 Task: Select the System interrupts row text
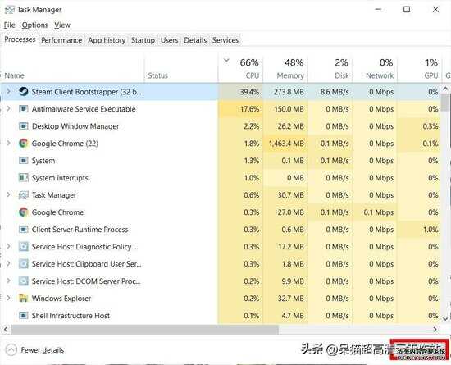tap(60, 178)
